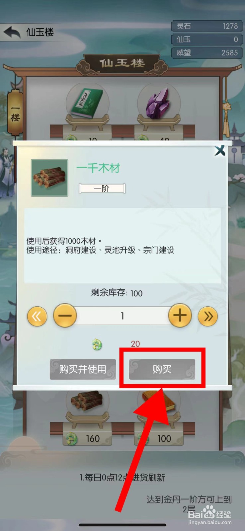Tap the green jade currency icon near price
The height and width of the screenshot is (531, 245).
pos(97,344)
